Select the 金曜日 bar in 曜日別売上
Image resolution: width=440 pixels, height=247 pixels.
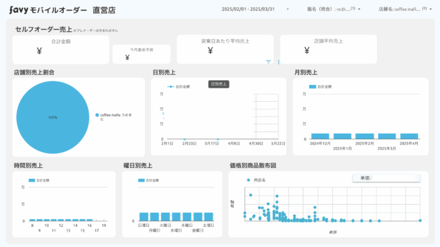[x=198, y=217]
